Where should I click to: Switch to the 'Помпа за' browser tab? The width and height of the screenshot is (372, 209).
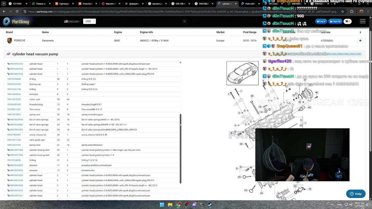click(41, 4)
